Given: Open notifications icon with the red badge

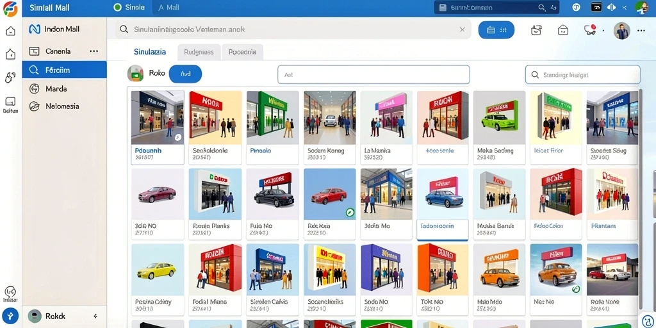Looking at the screenshot, I should click(x=589, y=29).
